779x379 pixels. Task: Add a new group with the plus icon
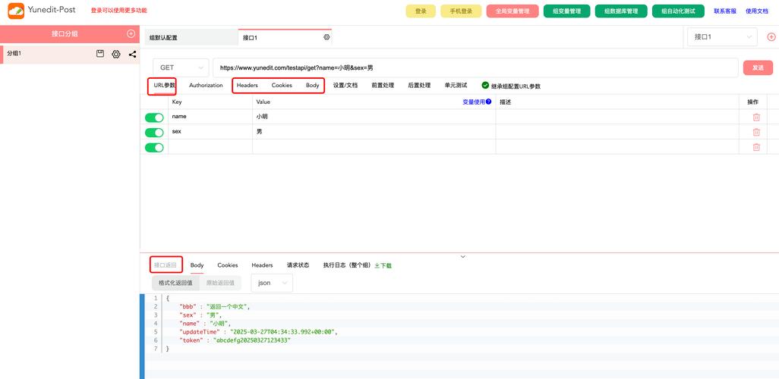(x=131, y=34)
